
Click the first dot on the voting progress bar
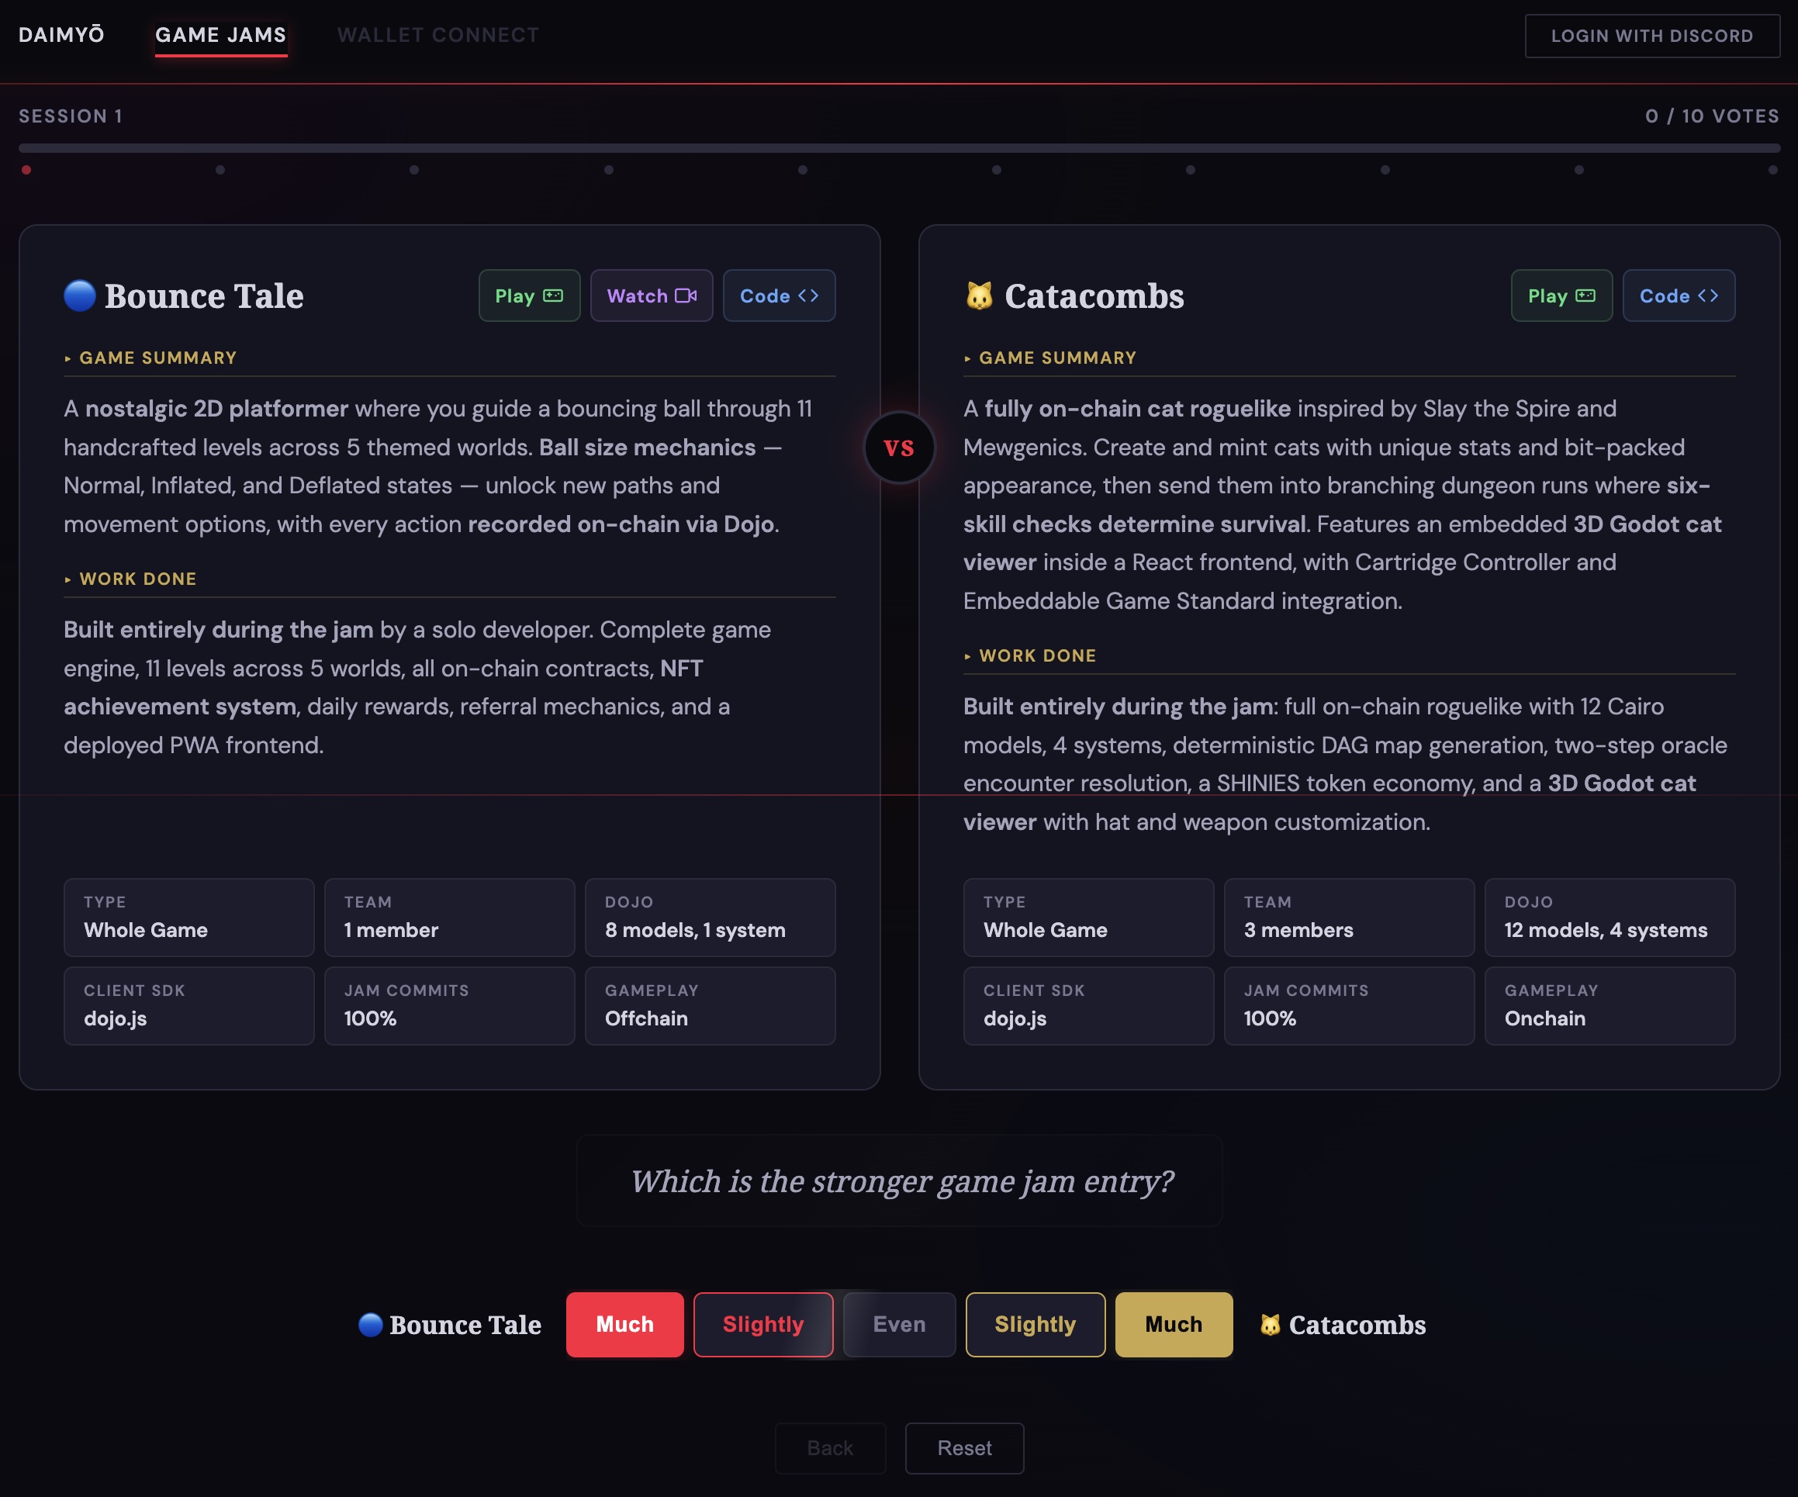pyautogui.click(x=26, y=170)
